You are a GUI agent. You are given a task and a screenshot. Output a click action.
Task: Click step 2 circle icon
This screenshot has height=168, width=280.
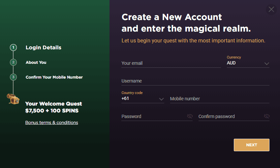pyautogui.click(x=13, y=62)
